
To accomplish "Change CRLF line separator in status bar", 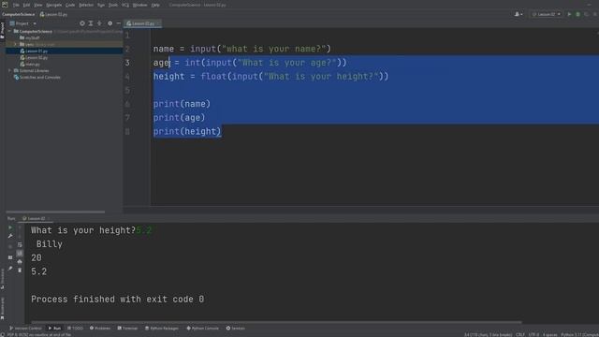I will pyautogui.click(x=520, y=335).
